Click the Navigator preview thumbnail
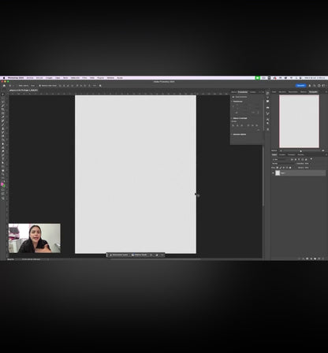Screen dimensions: 328x353 click(299, 121)
